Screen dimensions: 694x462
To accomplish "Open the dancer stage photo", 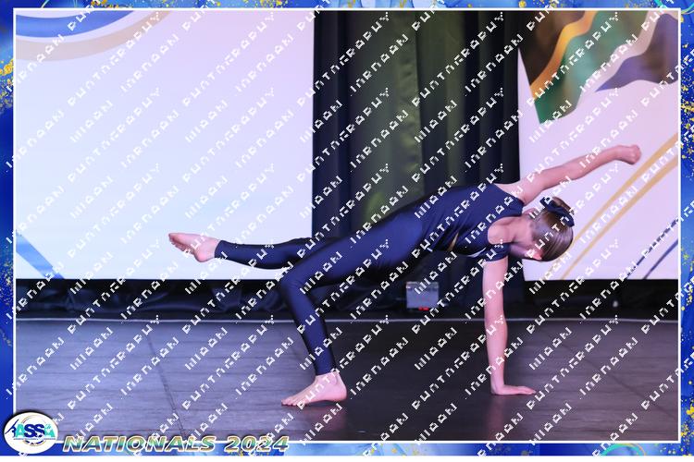I will click(347, 225).
